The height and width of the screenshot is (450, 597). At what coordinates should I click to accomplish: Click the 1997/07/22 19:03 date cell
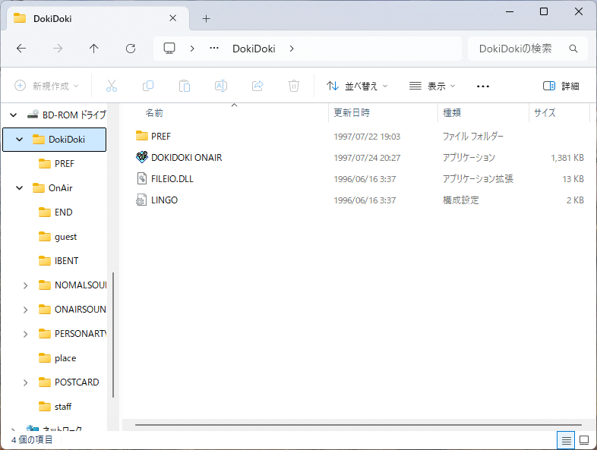pyautogui.click(x=367, y=136)
